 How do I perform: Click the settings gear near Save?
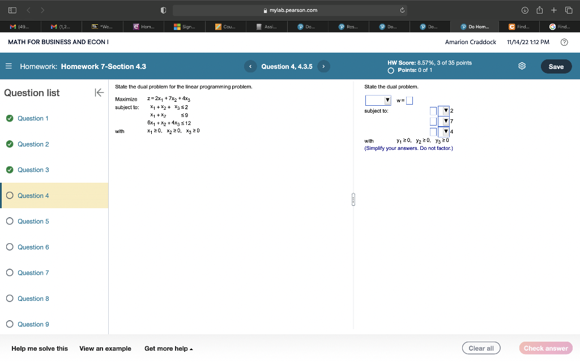(522, 66)
